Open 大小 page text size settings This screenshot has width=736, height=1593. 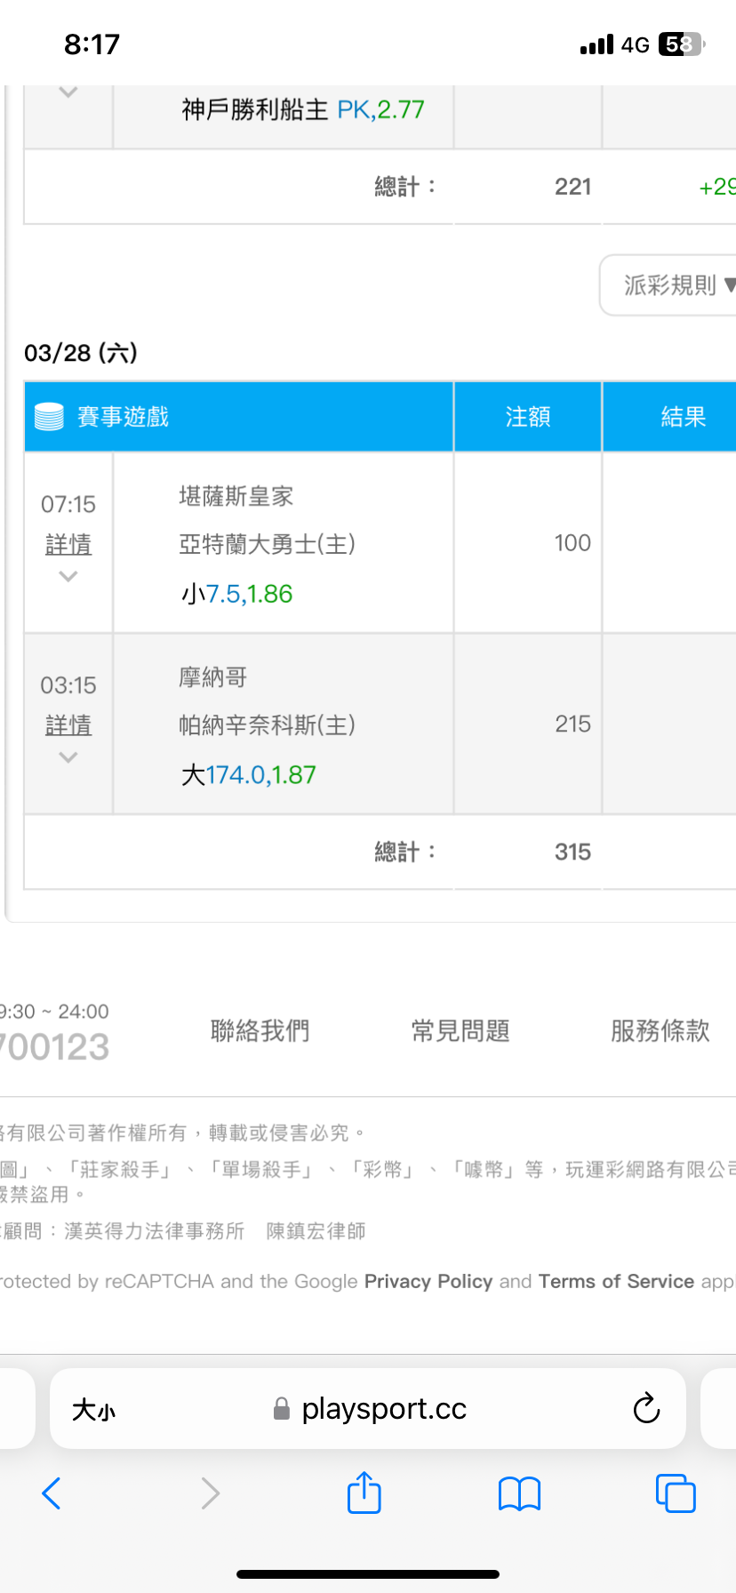tap(93, 1410)
